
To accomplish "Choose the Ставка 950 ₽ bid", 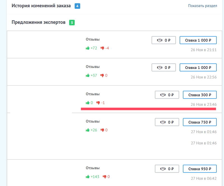I will pyautogui.click(x=200, y=169).
